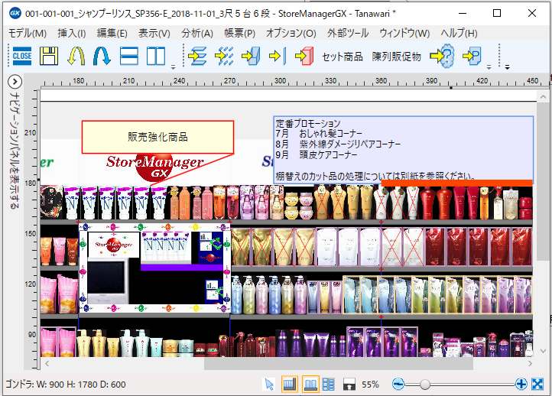552x396 pixels.
Task: Click the CLOSE toolbar icon
Action: [x=21, y=56]
